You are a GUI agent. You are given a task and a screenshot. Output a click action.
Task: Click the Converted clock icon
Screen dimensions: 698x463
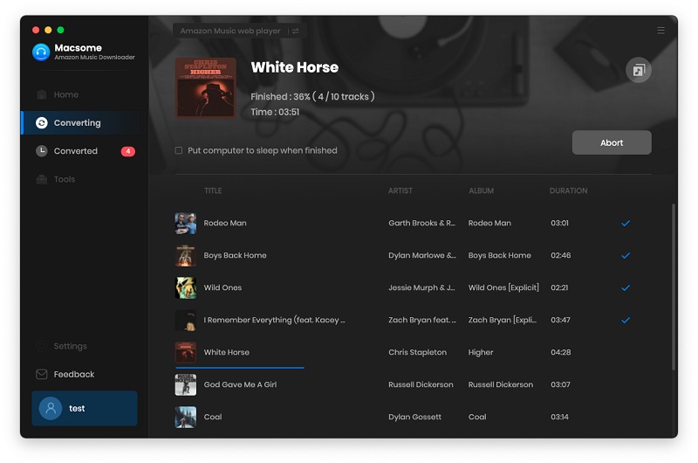[x=41, y=151]
